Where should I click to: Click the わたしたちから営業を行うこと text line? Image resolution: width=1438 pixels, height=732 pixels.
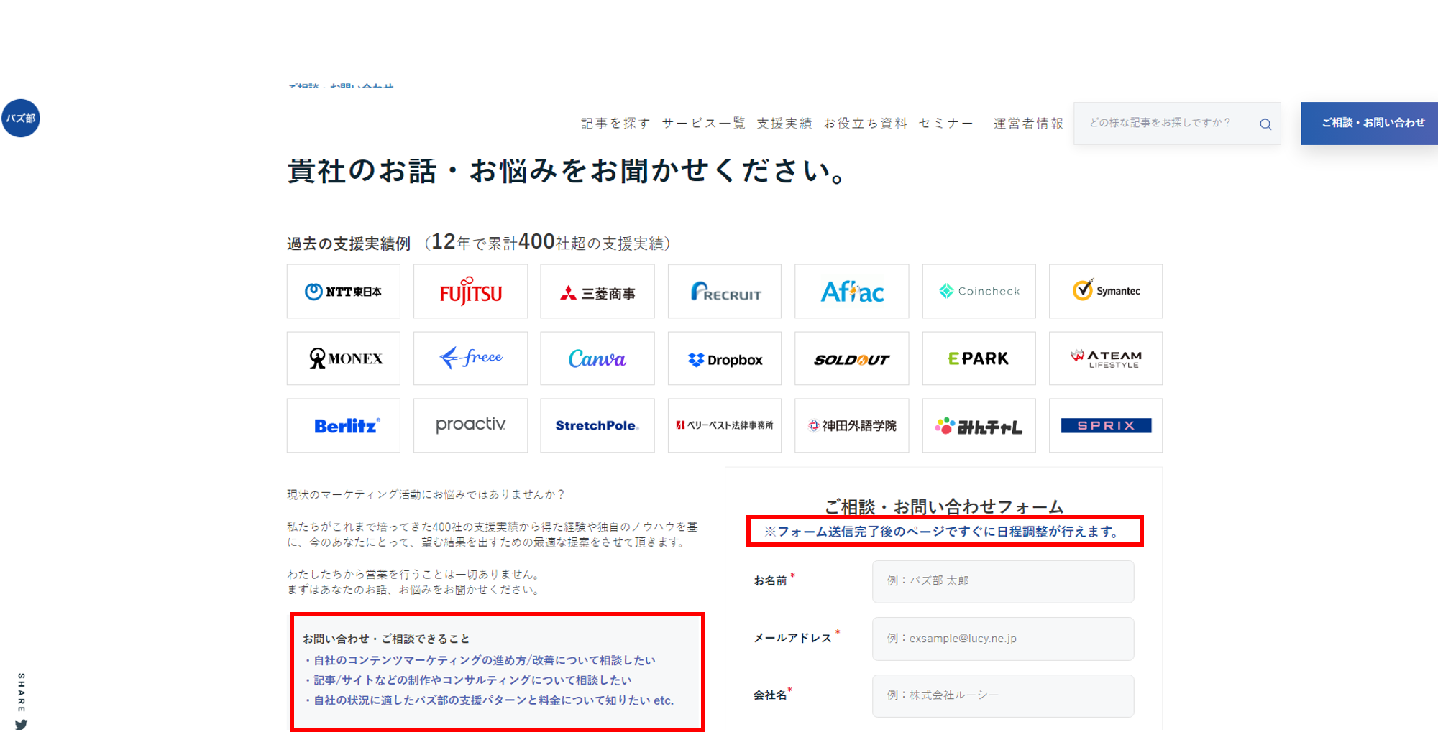pyautogui.click(x=415, y=574)
